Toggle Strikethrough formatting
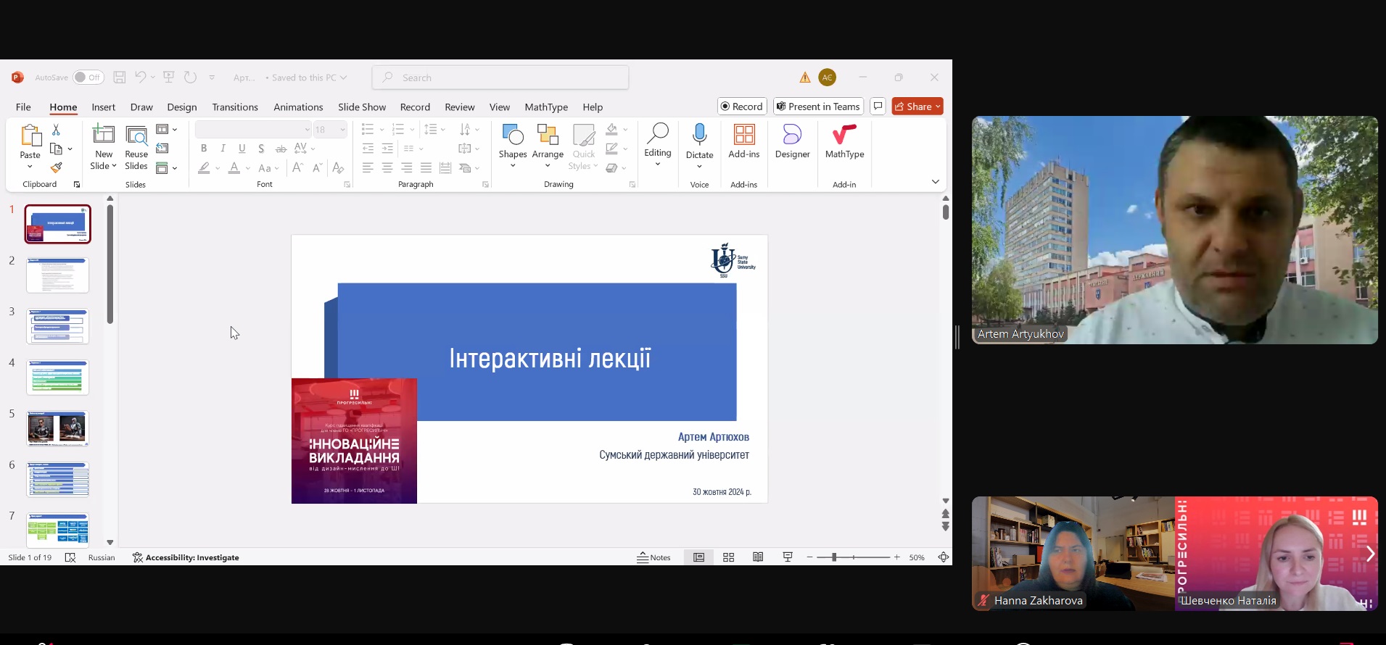The image size is (1386, 645). [281, 149]
